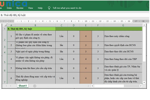Add a new sheet with plus icon

pos(34,86)
